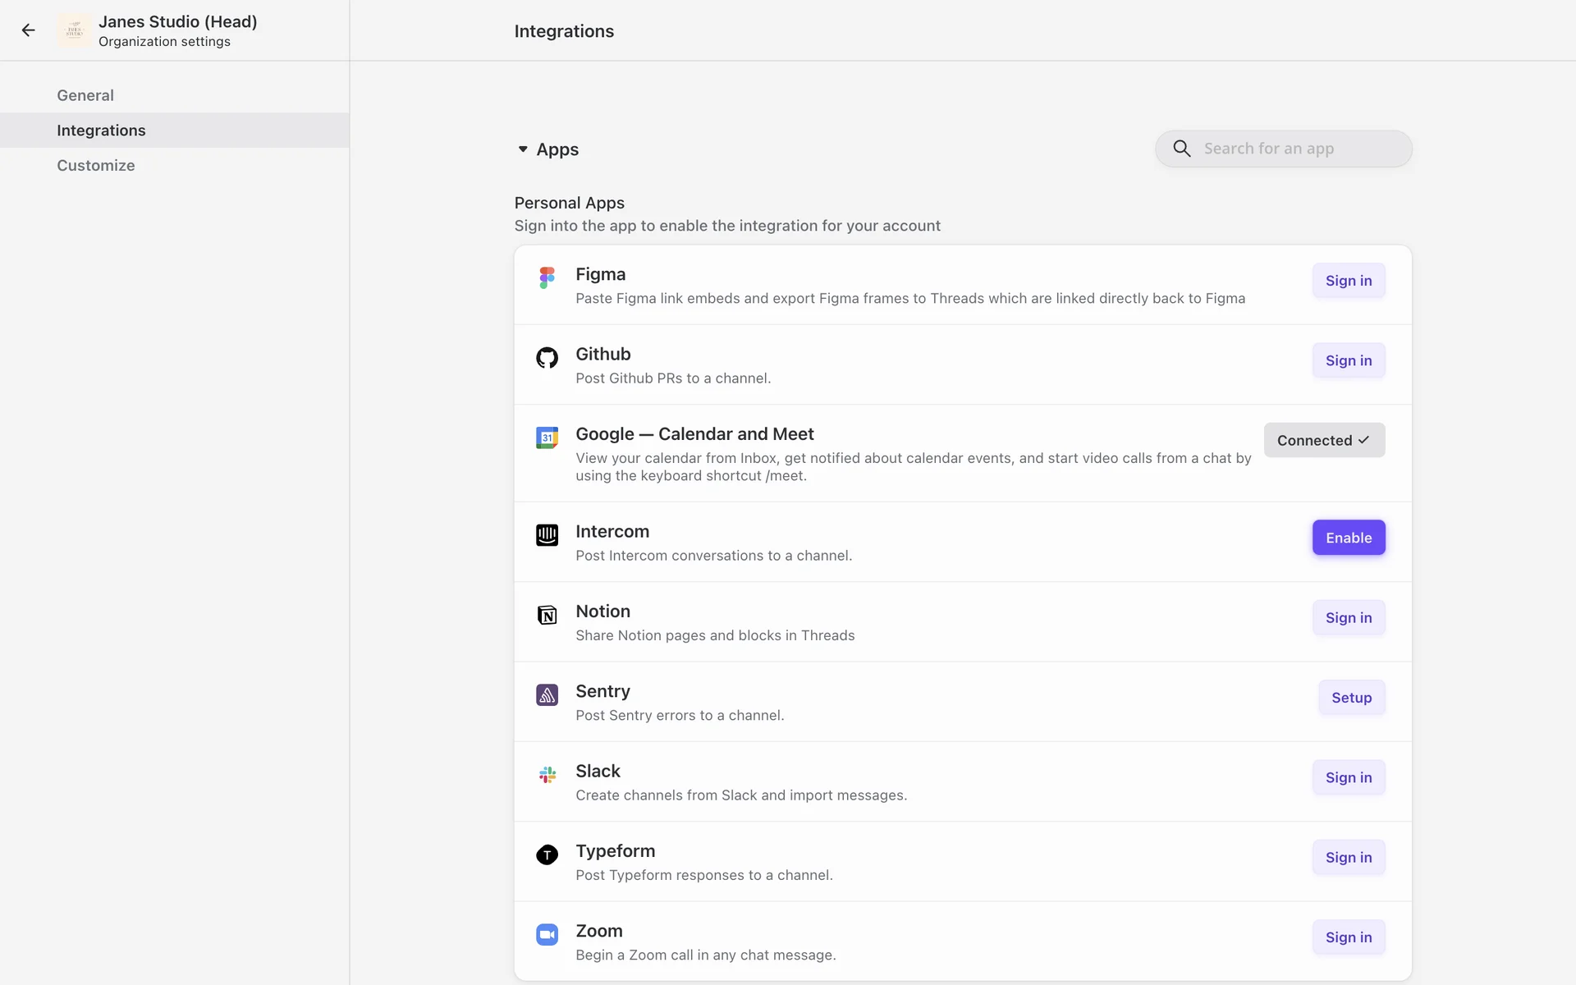Click the Figma app icon
1576x985 pixels.
[547, 277]
